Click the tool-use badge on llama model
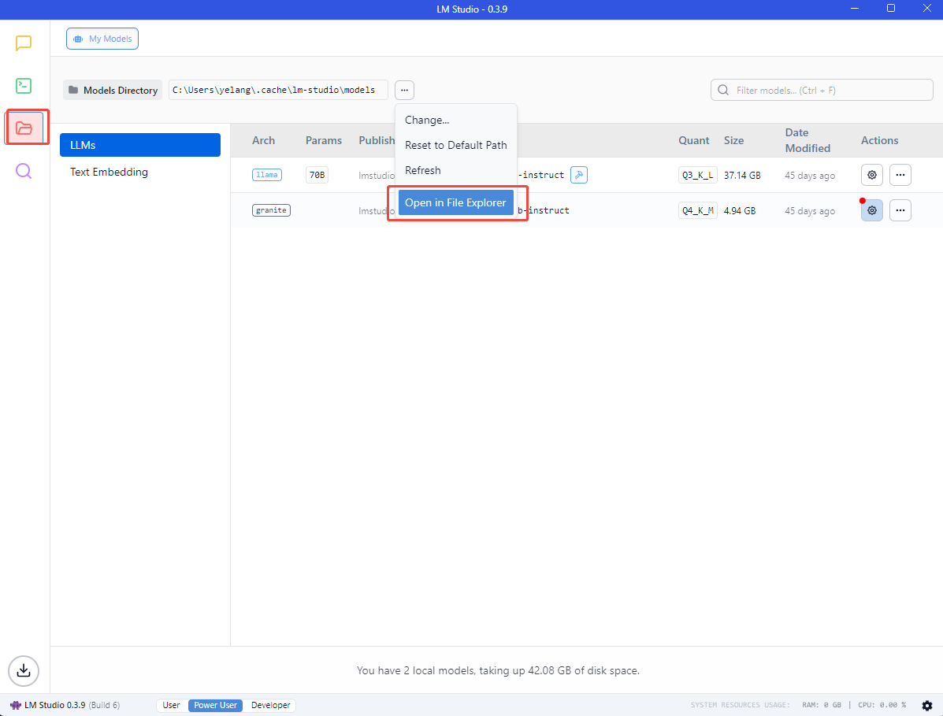This screenshot has width=943, height=716. click(x=578, y=175)
